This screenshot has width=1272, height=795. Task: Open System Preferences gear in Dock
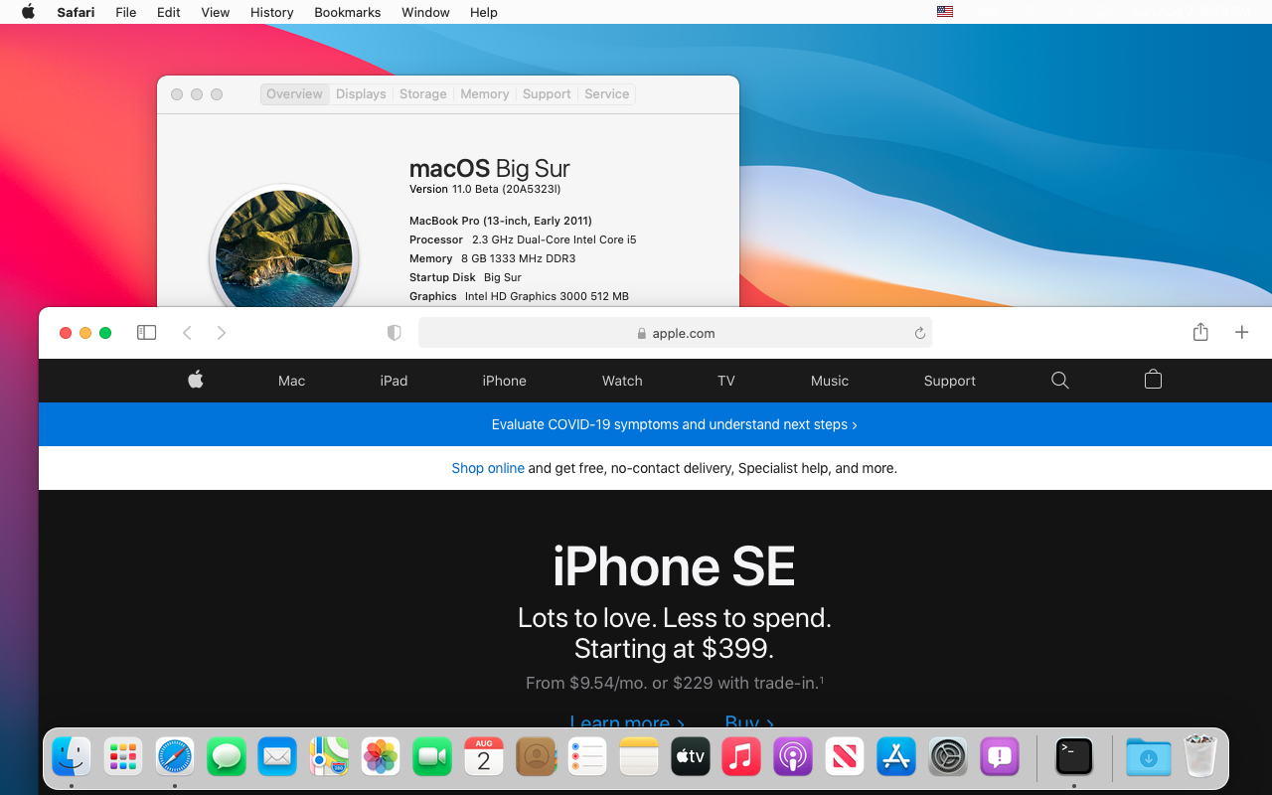pyautogui.click(x=948, y=757)
